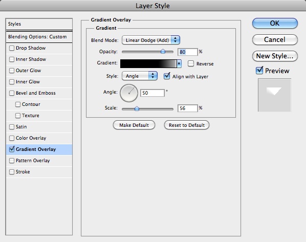This screenshot has height=242, width=306.
Task: Click the OK button
Action: [275, 23]
